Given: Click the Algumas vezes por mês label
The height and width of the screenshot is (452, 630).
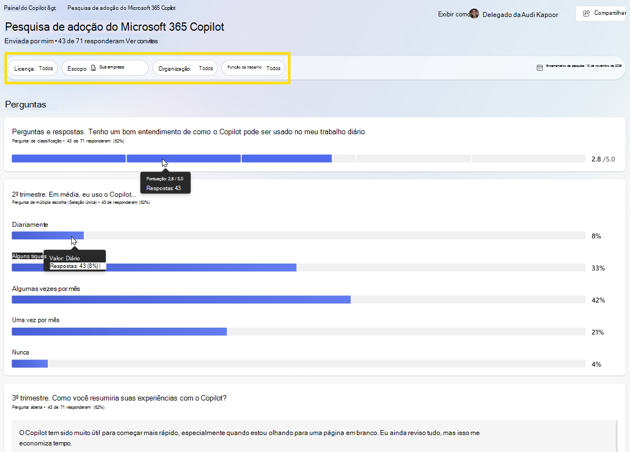Looking at the screenshot, I should coord(46,289).
